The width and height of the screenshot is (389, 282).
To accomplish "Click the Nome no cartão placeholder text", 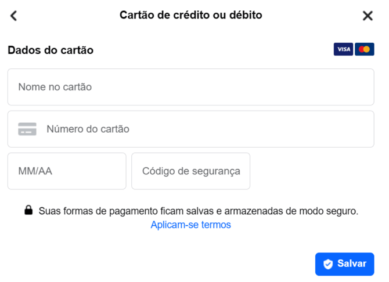I will coord(55,87).
